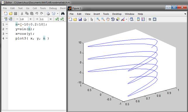Image resolution: width=188 pixels, height=112 pixels.
Task: Open the Debug menu in Editor
Action: (53, 8)
